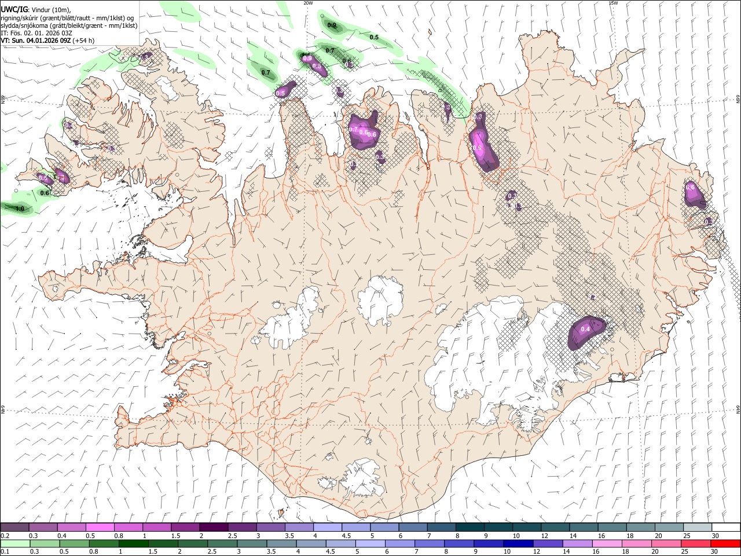Pick lower legend green swatch at 0.8
This screenshot has height=556, width=741.
104,543
